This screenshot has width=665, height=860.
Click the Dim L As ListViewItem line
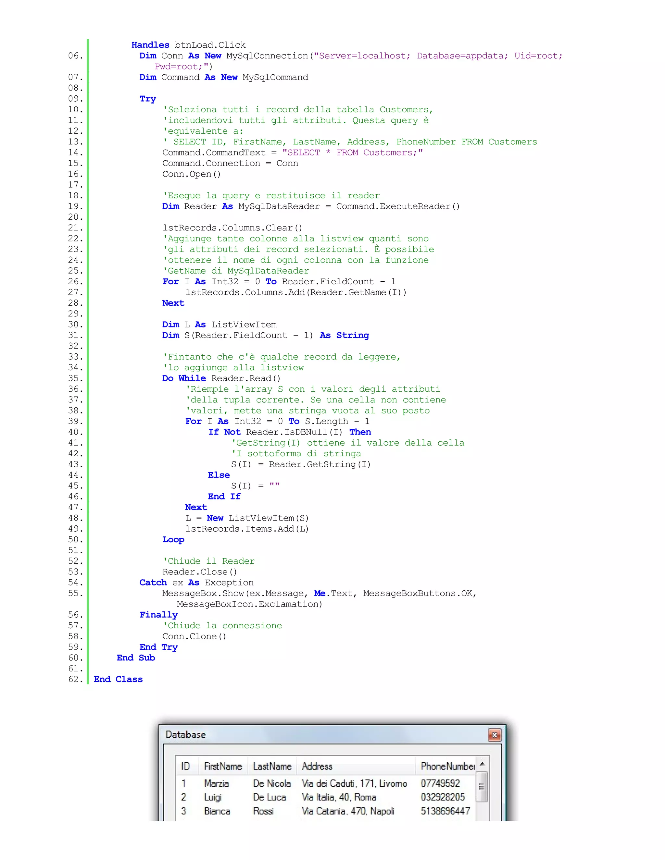220,325
